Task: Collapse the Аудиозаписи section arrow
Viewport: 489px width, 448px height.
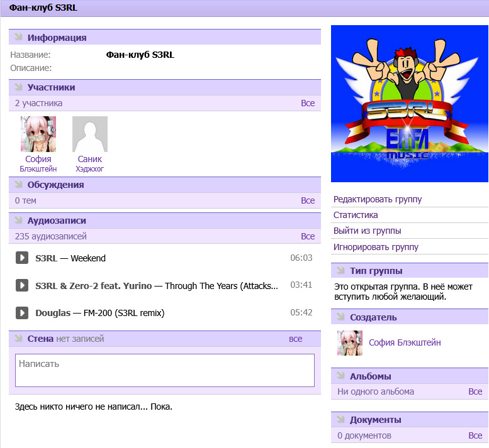Action: click(18, 220)
